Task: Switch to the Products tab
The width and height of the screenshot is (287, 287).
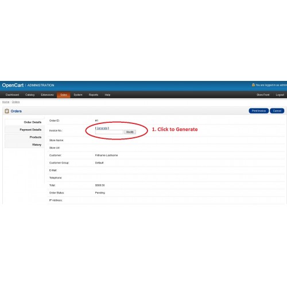Action: 25,137
